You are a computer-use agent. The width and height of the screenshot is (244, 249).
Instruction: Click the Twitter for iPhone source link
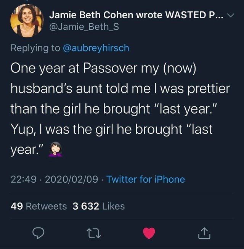click(x=146, y=179)
